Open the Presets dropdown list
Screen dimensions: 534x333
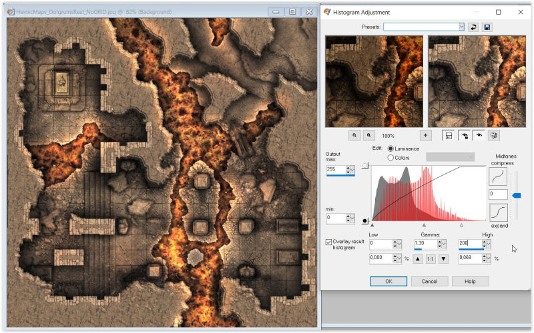tap(461, 27)
